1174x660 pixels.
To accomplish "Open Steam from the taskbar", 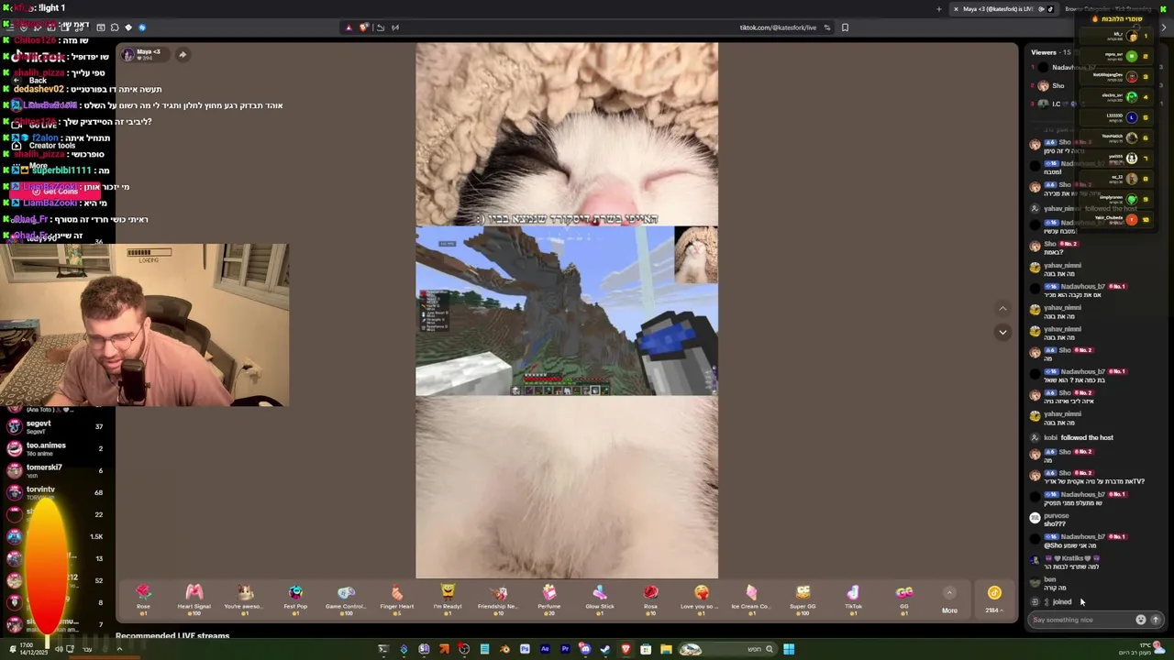I will (605, 649).
